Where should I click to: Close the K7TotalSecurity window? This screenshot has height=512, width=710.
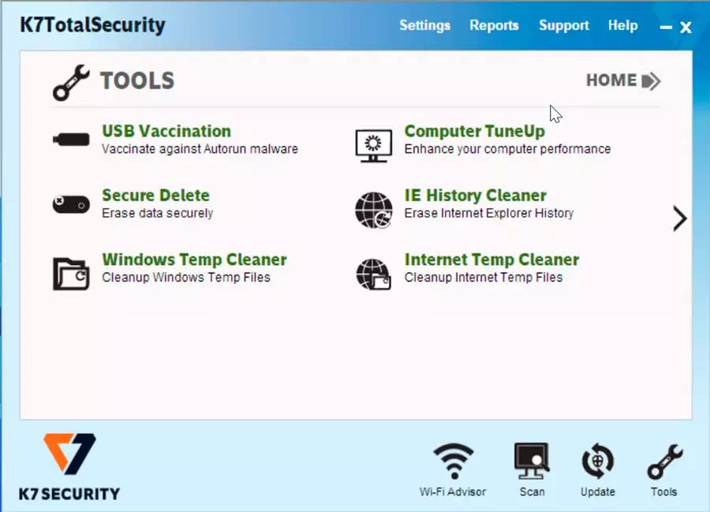[686, 28]
